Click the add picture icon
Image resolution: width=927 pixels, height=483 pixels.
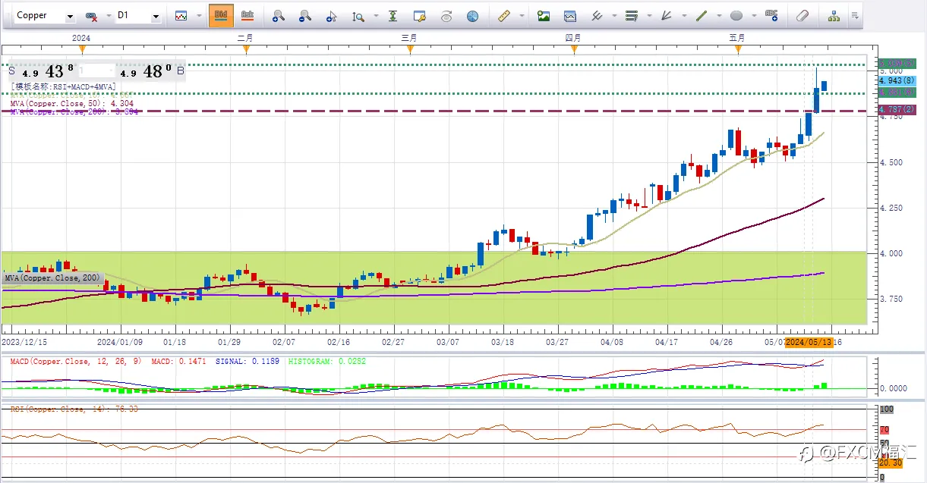tap(543, 16)
